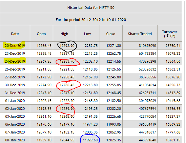Select the title Historical Data for NIFTY 50

coord(91,8)
